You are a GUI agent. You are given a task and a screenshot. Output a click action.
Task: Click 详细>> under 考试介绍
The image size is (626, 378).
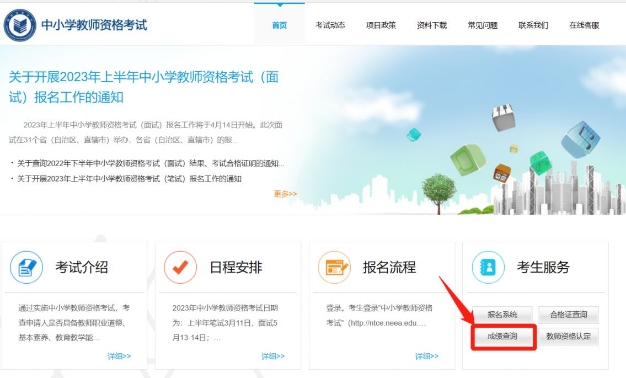[119, 356]
